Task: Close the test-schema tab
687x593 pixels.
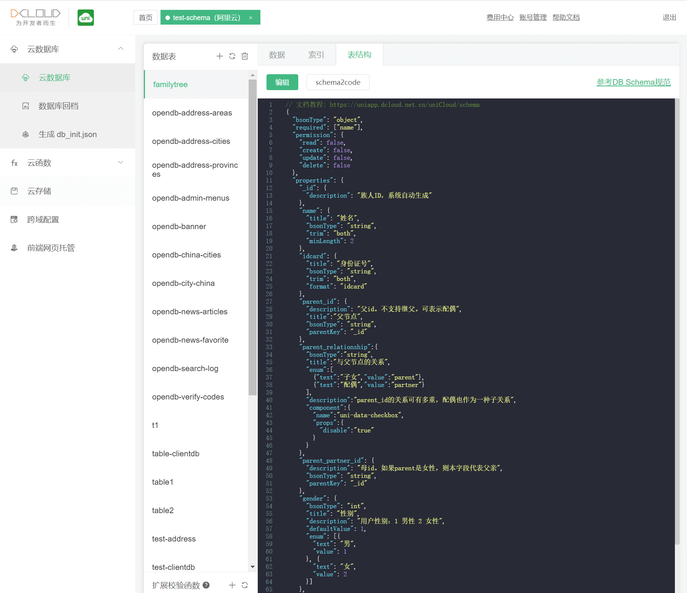Action: pyautogui.click(x=251, y=18)
